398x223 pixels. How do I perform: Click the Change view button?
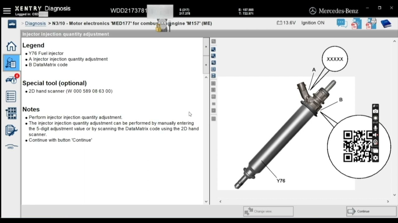click(x=268, y=211)
